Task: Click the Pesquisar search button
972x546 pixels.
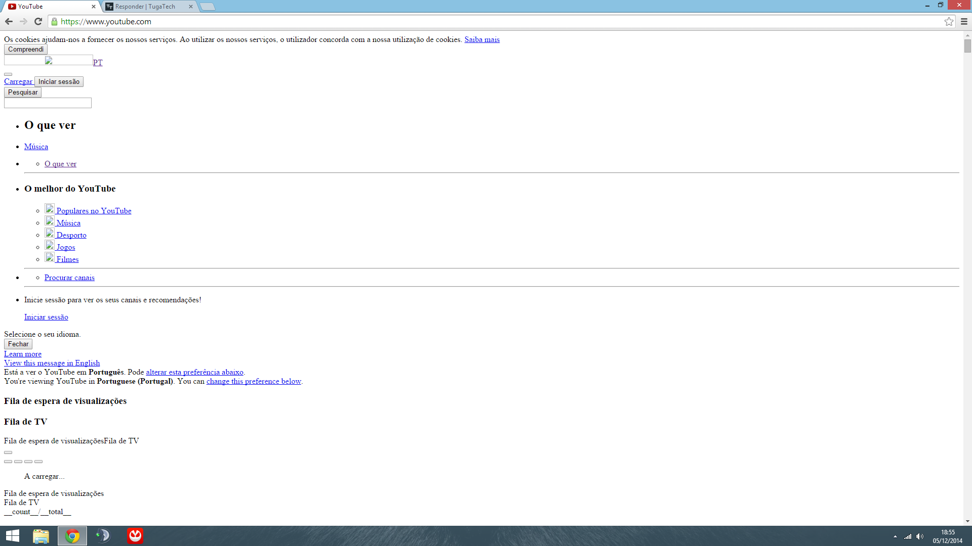Action: point(23,93)
